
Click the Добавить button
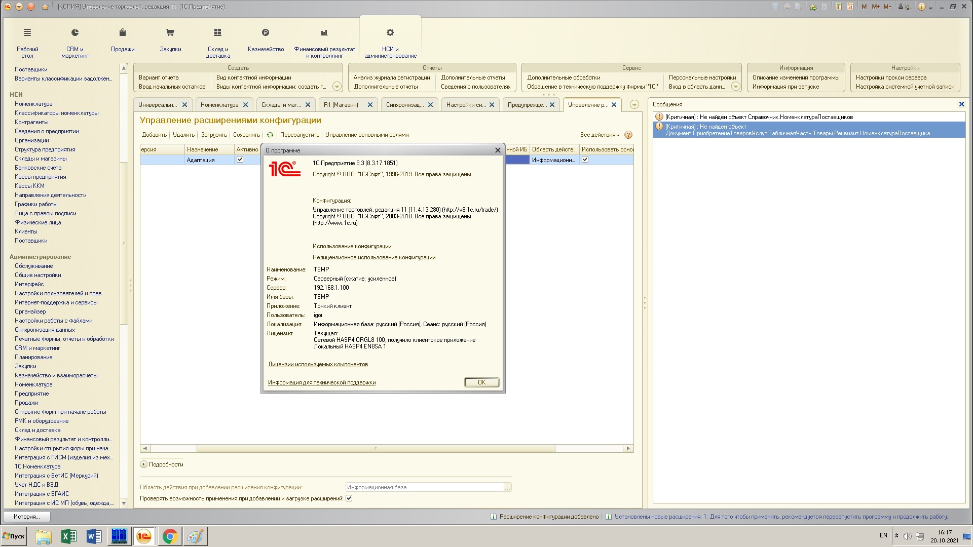pyautogui.click(x=154, y=135)
